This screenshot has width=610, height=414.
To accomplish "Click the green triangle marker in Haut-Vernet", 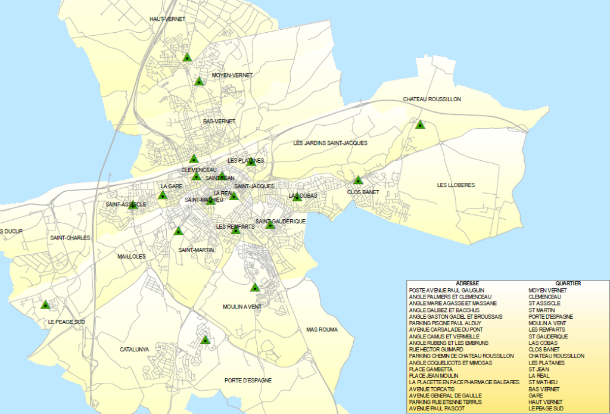I will pyautogui.click(x=187, y=58).
